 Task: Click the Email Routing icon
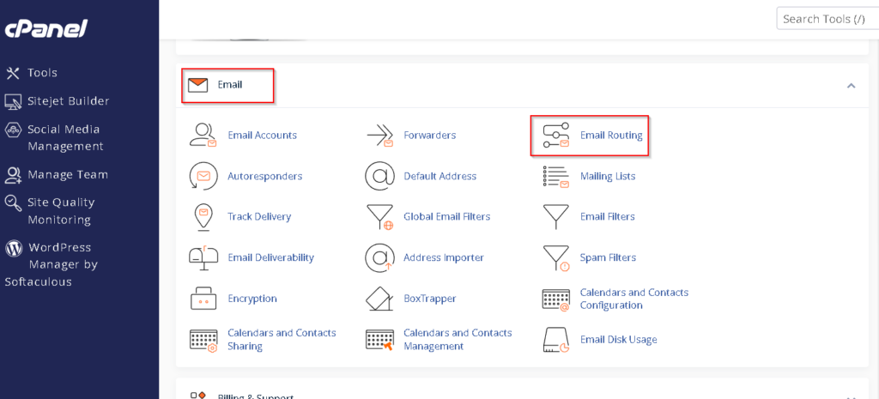[556, 135]
